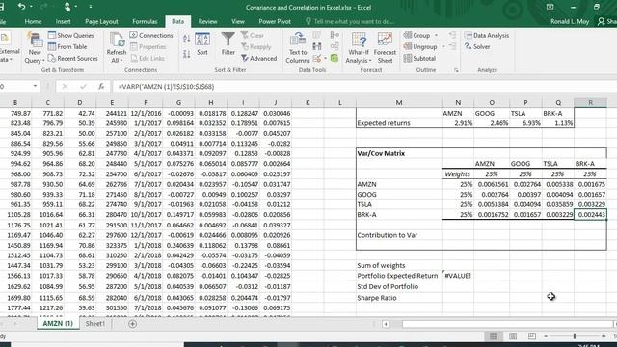This screenshot has width=617, height=347.
Task: Click the Group rows command
Action: (416, 35)
